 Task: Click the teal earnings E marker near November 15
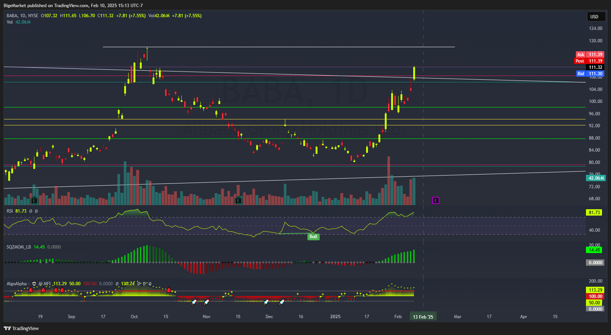[x=238, y=201]
